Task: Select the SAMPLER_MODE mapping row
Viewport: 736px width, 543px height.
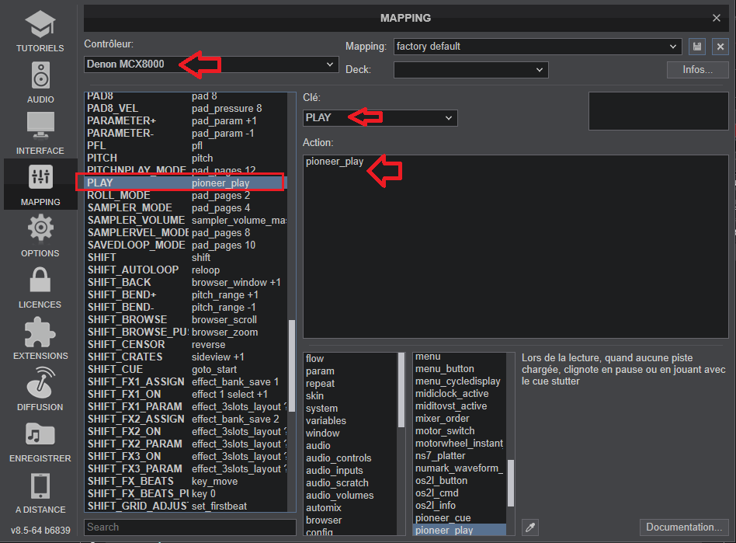Action: click(186, 207)
